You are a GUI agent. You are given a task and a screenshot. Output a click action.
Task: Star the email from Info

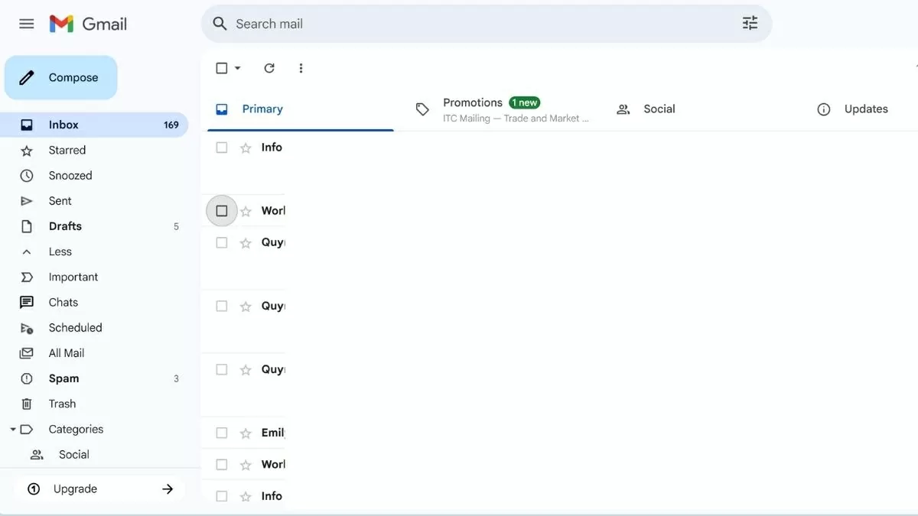tap(245, 147)
